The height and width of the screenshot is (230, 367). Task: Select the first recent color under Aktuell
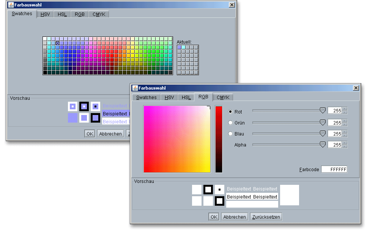pyautogui.click(x=180, y=47)
